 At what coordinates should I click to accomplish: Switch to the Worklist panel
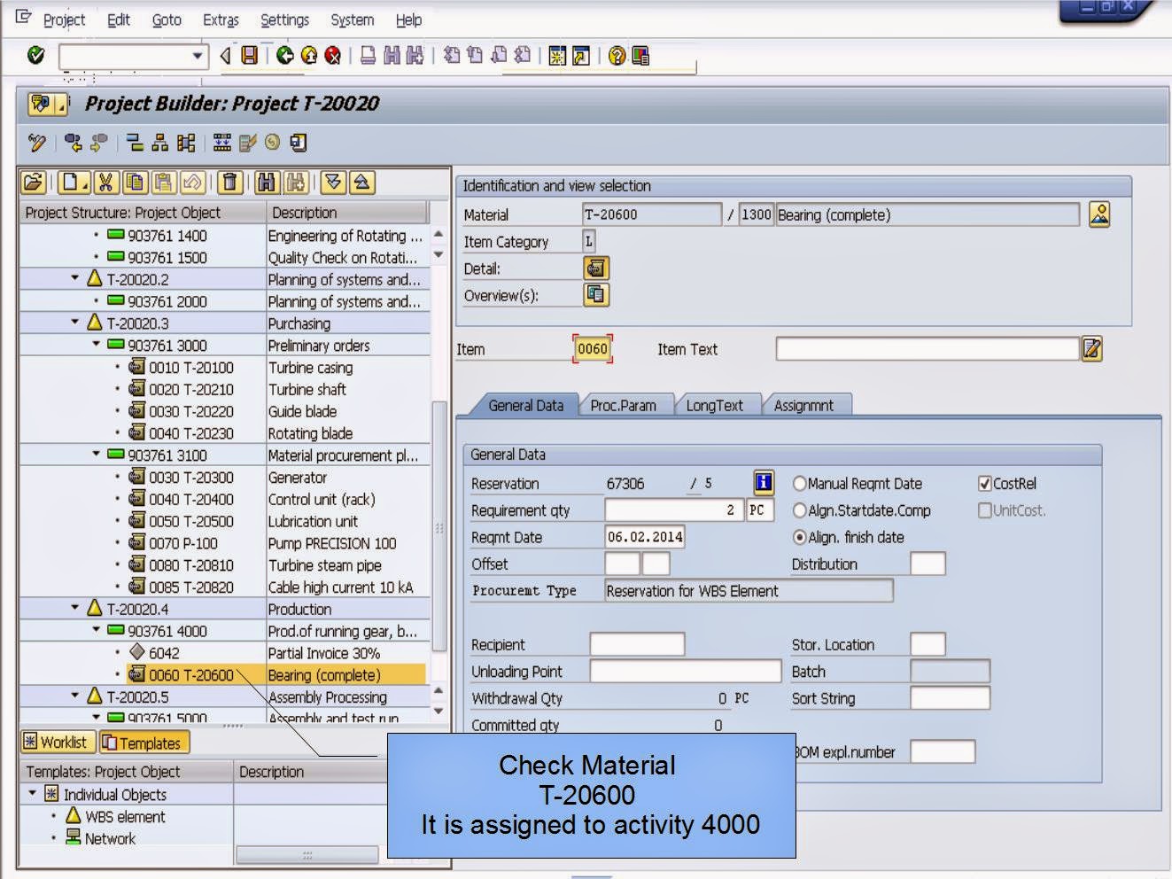tap(58, 742)
